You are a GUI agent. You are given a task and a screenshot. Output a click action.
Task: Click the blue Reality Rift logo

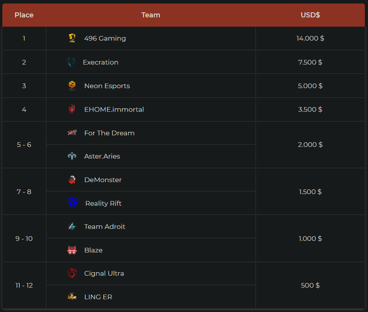(73, 203)
